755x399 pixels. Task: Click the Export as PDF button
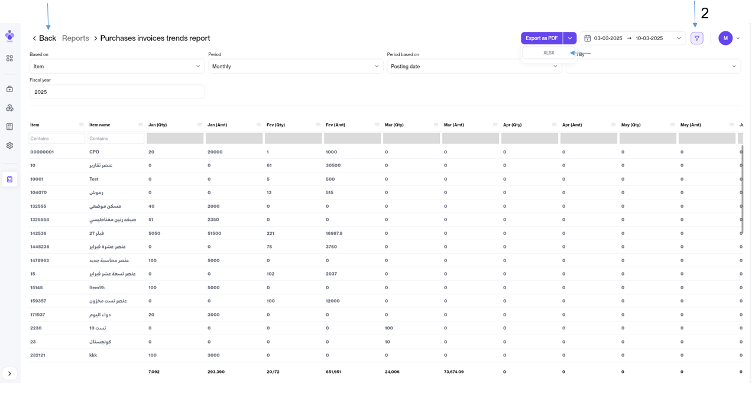click(541, 38)
